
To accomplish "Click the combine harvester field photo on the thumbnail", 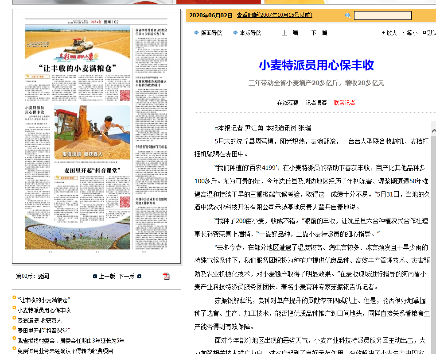I will (77, 42).
